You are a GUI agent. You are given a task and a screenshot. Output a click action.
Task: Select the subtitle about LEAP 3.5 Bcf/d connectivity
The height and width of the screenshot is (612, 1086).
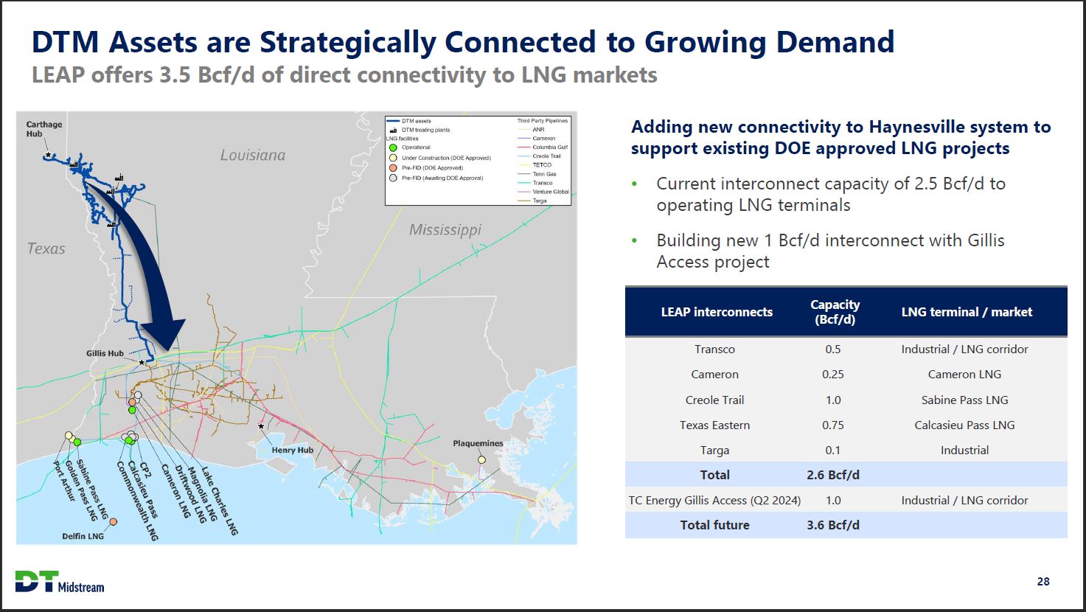click(344, 75)
